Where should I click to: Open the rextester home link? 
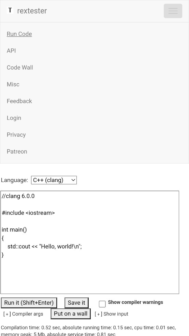click(x=32, y=11)
